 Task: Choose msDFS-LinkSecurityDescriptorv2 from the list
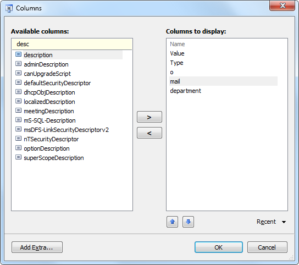tap(66, 130)
